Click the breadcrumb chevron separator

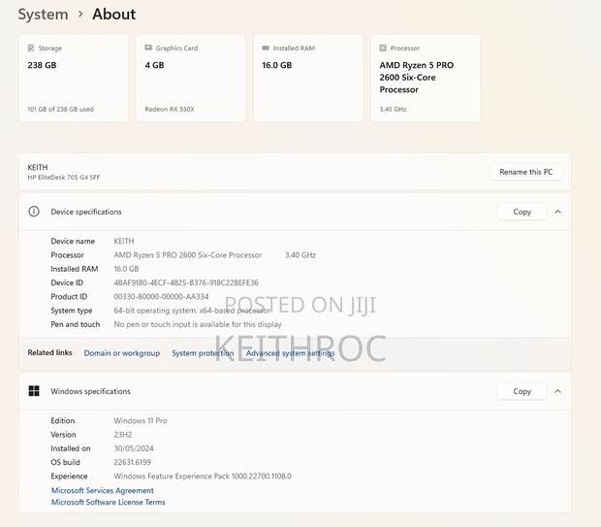pos(80,14)
